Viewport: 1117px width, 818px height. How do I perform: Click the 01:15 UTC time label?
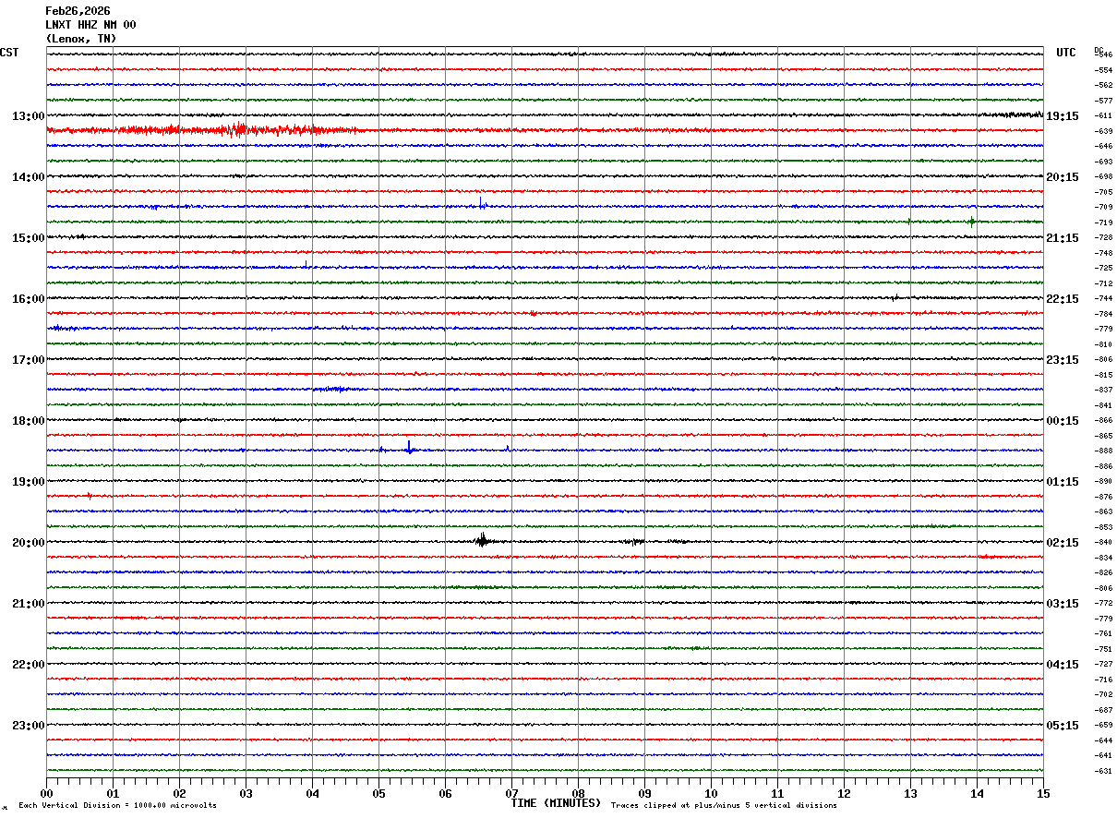tap(1063, 482)
